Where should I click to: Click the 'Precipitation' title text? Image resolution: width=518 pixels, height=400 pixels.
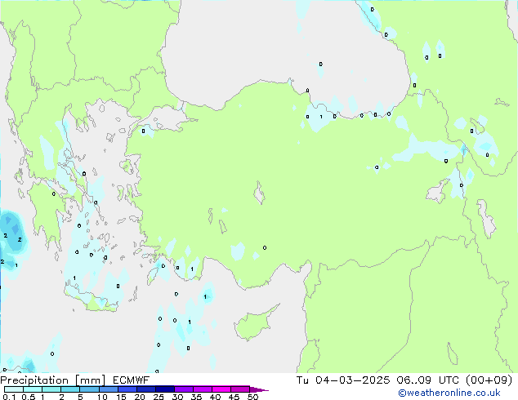click(x=34, y=380)
